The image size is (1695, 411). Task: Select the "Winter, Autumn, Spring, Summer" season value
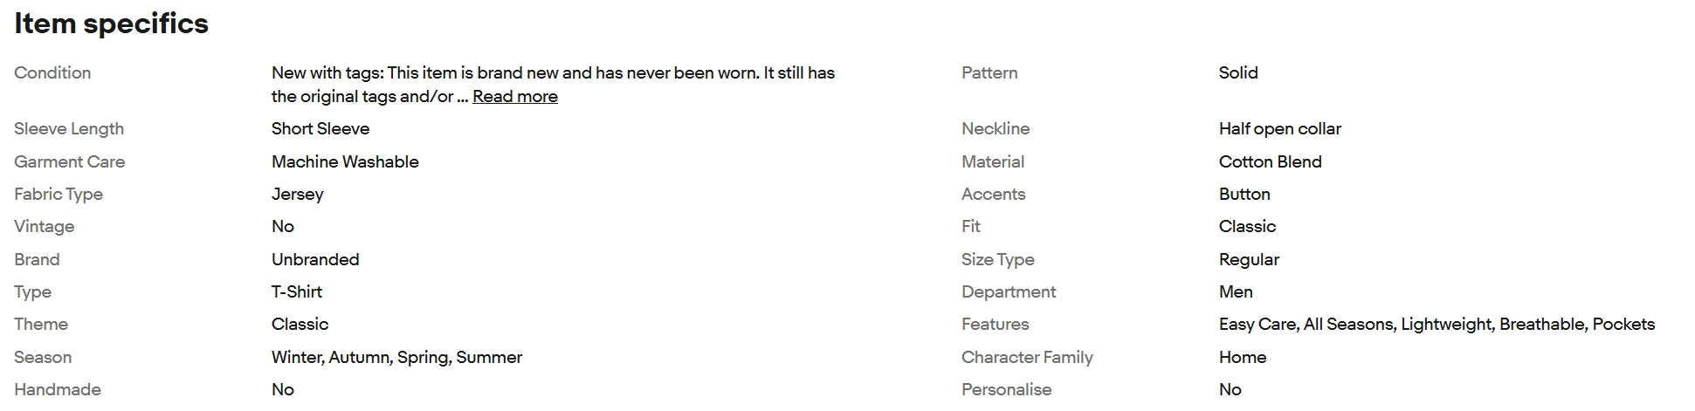point(396,358)
